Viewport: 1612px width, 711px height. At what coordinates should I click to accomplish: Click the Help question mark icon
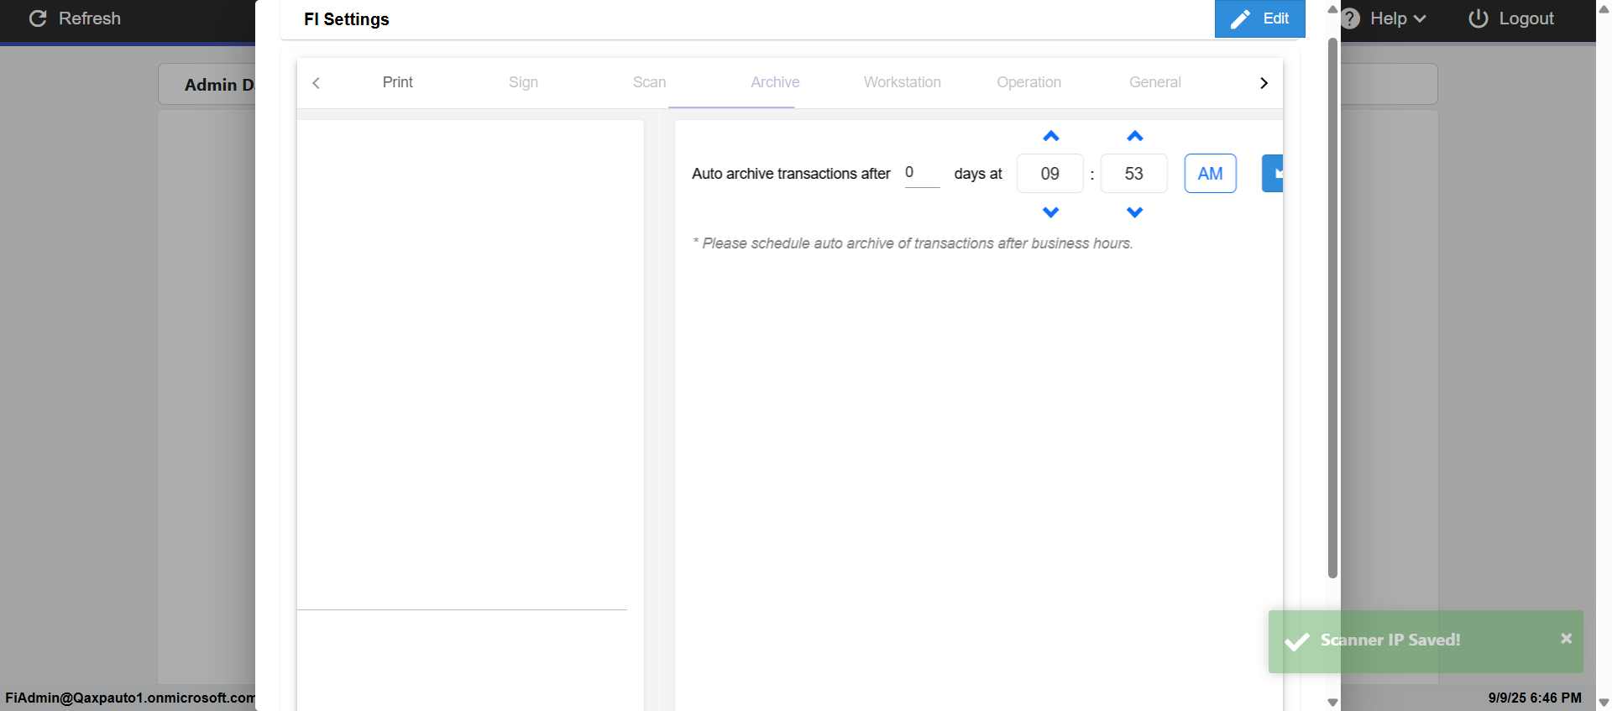click(x=1350, y=18)
